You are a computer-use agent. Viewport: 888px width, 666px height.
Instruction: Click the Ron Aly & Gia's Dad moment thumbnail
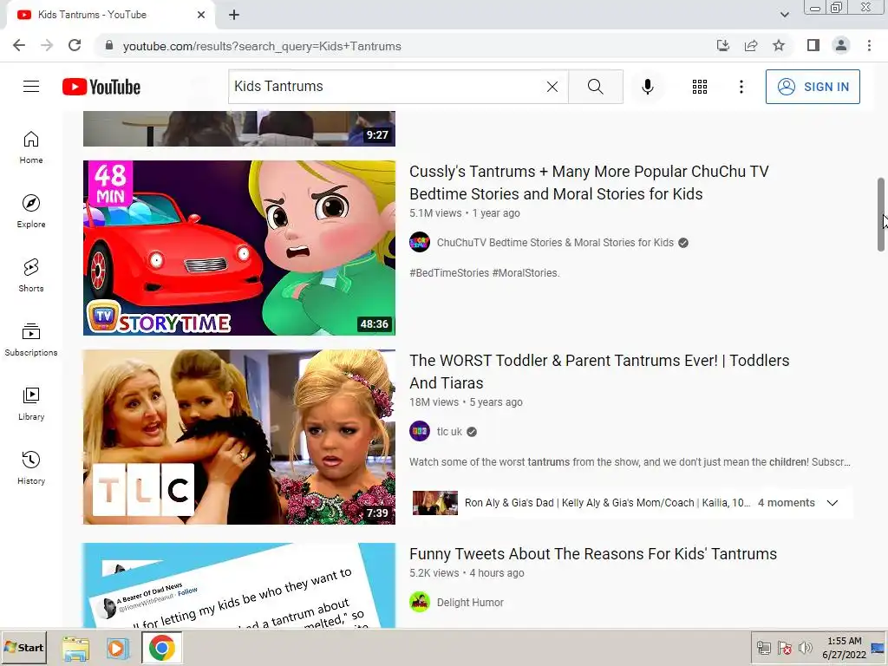click(435, 503)
